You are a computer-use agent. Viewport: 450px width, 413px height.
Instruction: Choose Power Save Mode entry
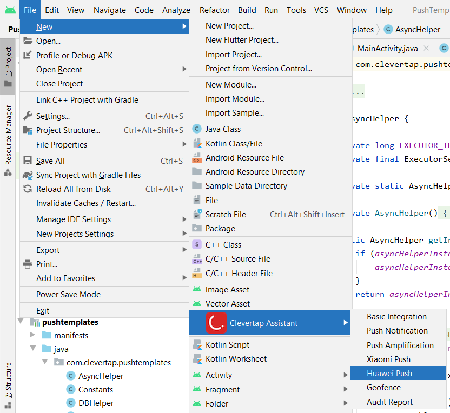click(104, 294)
